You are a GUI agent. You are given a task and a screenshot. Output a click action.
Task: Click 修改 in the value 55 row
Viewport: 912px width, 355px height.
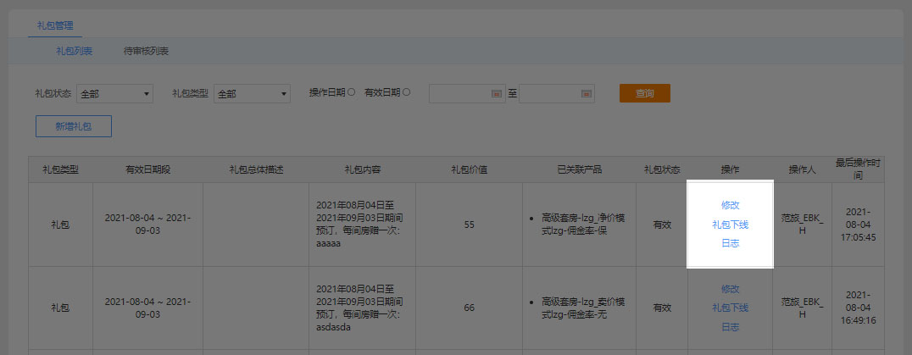tap(731, 205)
